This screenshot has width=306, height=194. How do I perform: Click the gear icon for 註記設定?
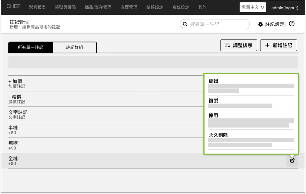coord(260,24)
